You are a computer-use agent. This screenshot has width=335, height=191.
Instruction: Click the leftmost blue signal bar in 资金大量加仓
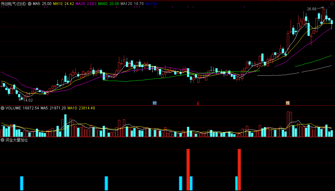tap(22, 183)
